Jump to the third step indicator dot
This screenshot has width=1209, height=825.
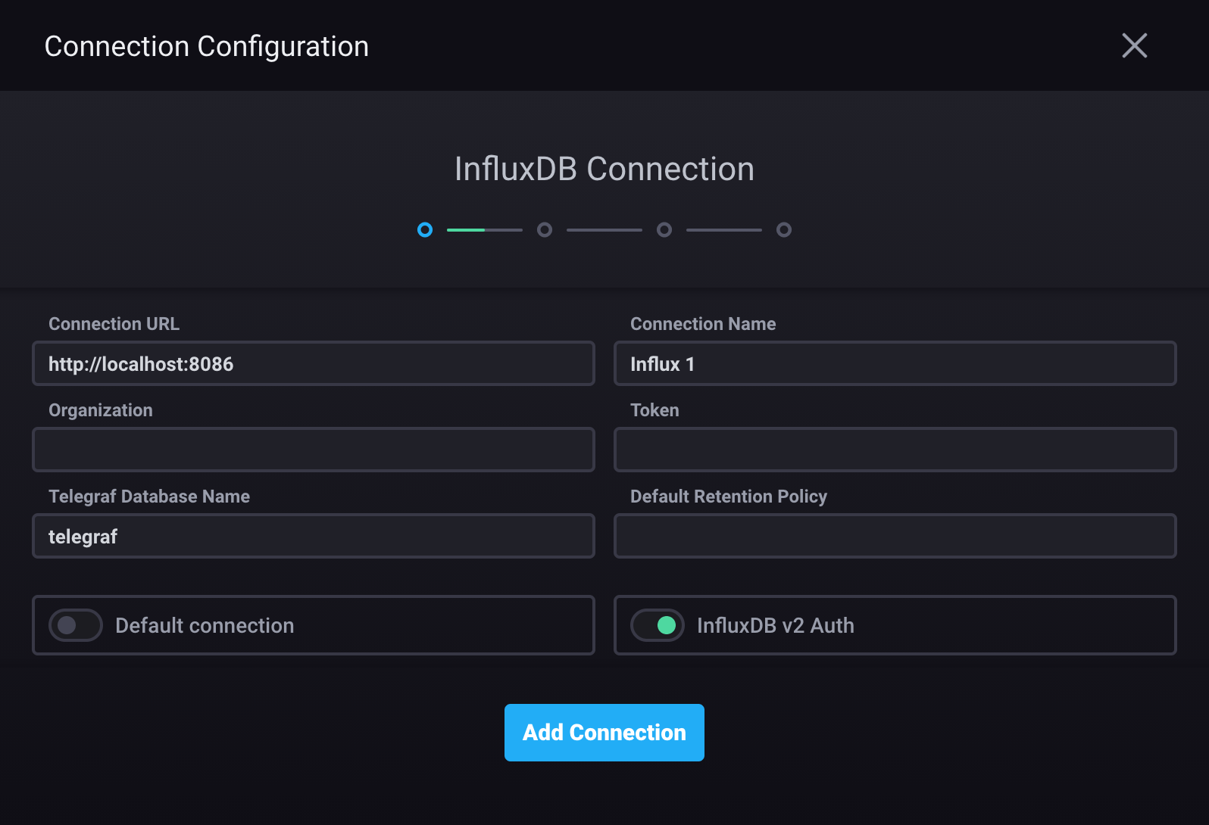click(664, 229)
